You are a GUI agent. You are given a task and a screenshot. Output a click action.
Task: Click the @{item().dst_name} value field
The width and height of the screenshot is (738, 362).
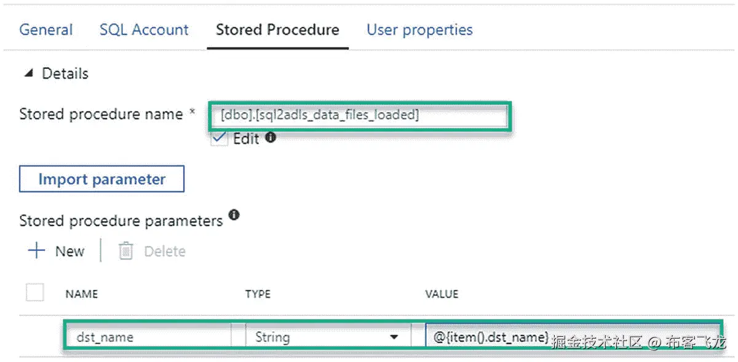573,337
